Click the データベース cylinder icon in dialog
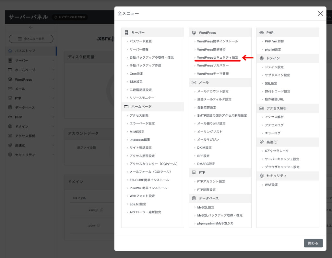332x258 pixels. tap(194, 198)
